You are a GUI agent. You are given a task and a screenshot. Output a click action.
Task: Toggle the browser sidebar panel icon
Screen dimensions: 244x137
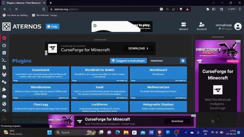[214, 9]
